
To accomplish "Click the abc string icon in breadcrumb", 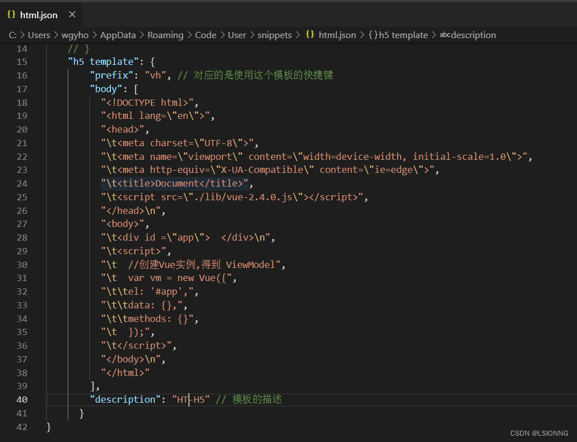I will [x=445, y=35].
